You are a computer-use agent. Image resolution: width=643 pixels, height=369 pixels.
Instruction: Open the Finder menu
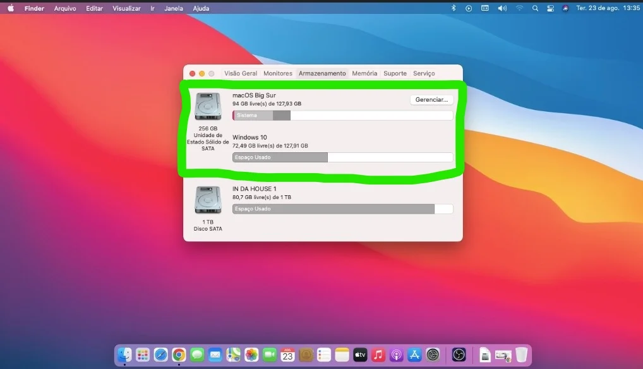pos(34,8)
